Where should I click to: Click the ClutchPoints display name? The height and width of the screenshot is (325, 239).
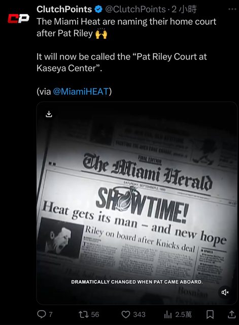point(64,9)
